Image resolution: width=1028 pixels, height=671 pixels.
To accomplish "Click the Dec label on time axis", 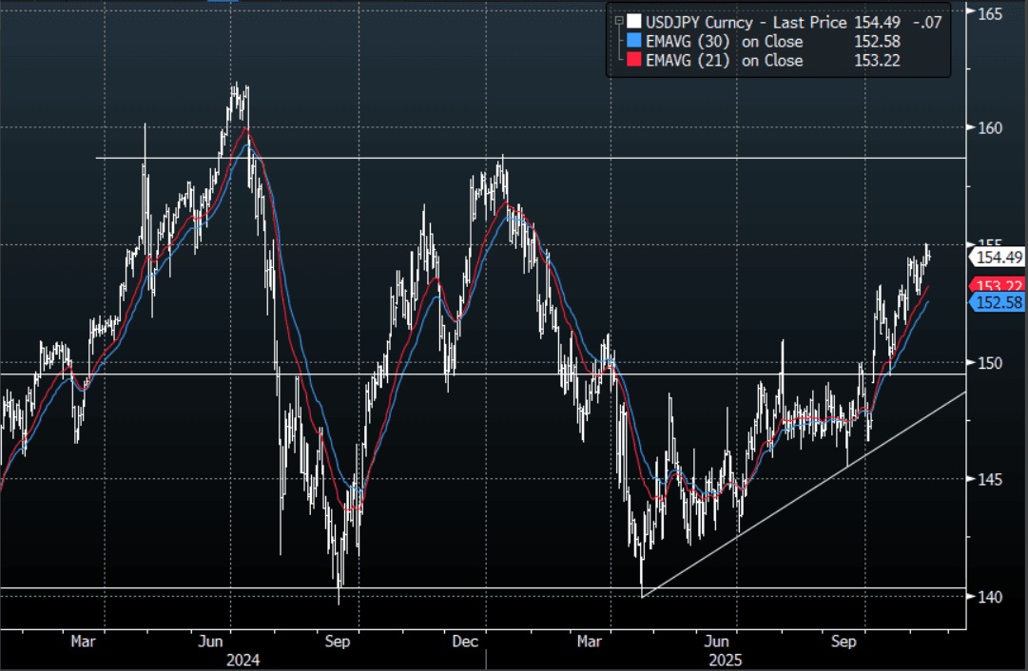I will pyautogui.click(x=465, y=642).
